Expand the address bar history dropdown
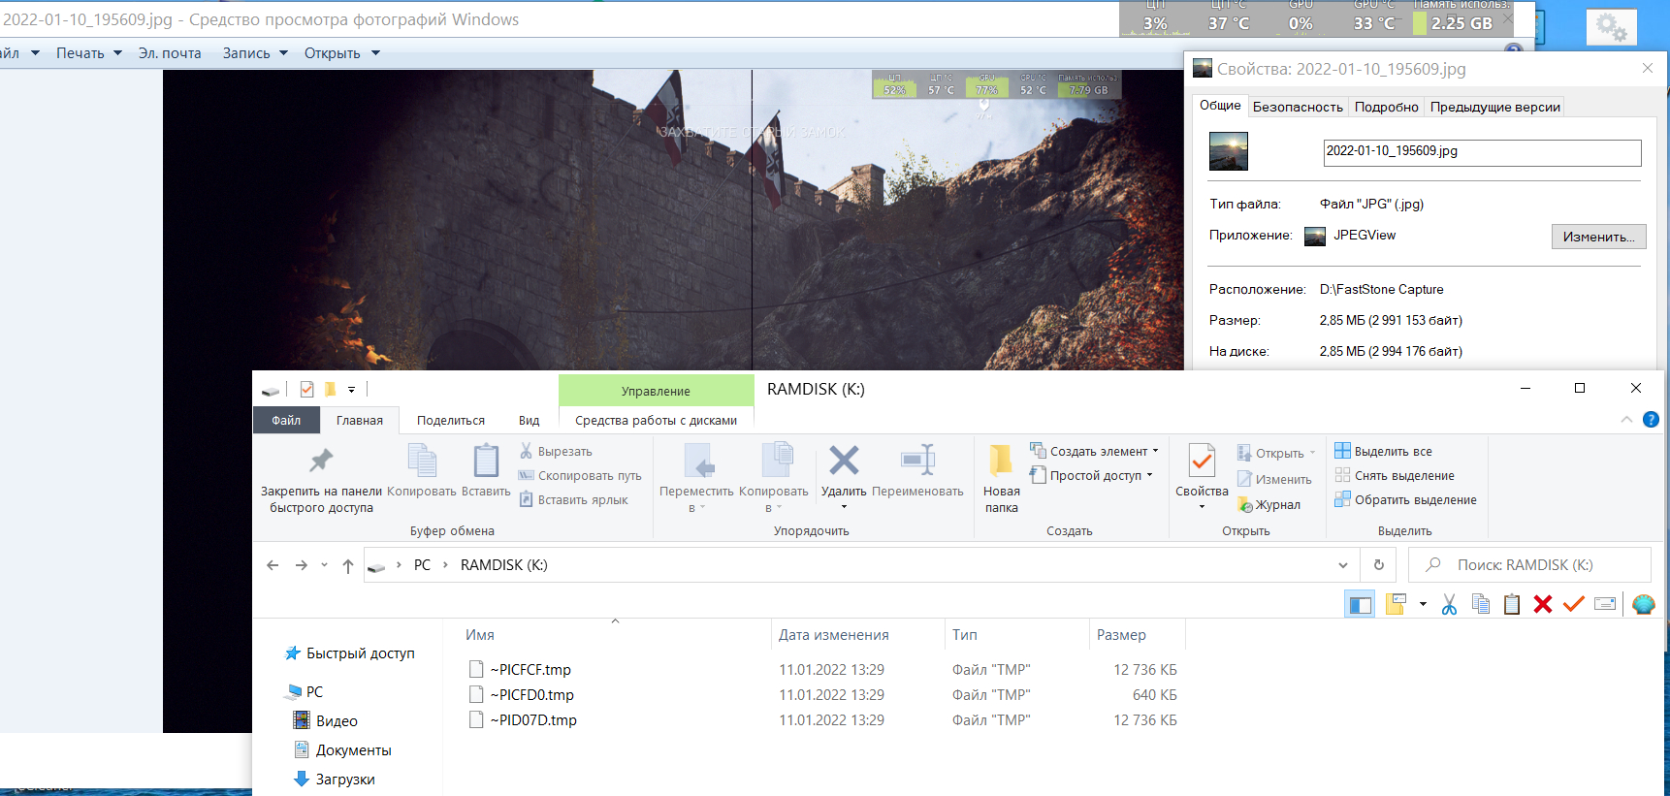1670x796 pixels. click(1343, 565)
